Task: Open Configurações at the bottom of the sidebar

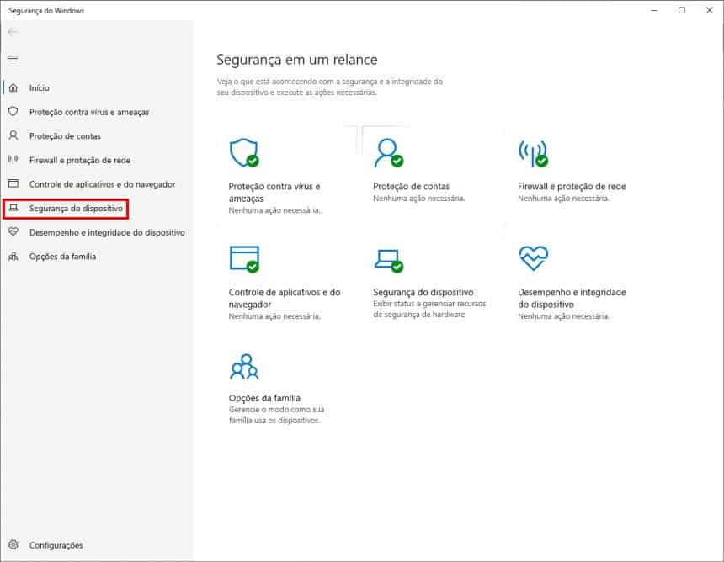Action: click(56, 545)
